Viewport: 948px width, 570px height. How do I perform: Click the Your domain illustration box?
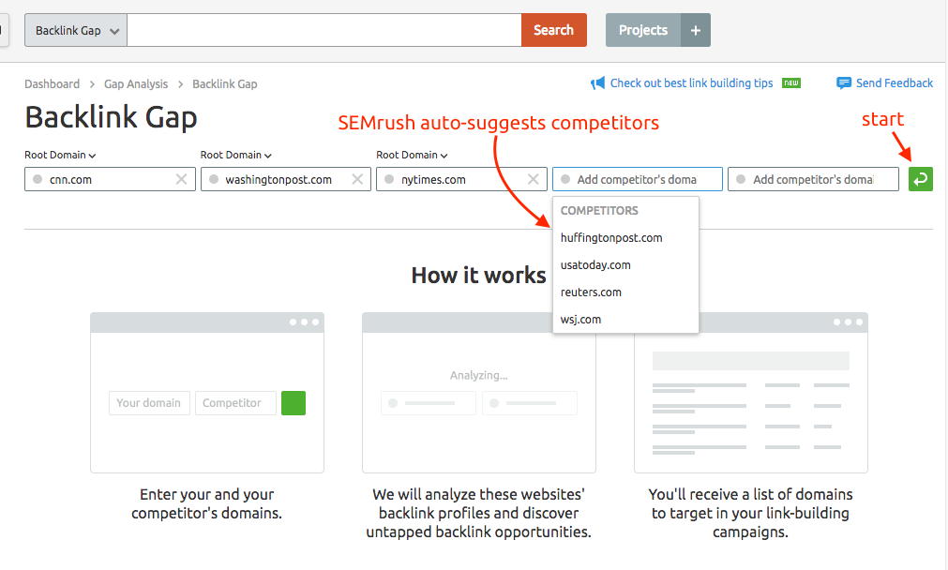[x=149, y=403]
